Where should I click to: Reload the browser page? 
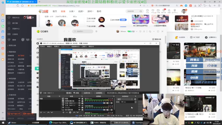click(17, 6)
